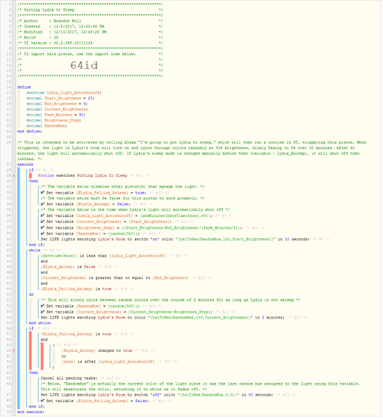Click the variable icon for $Lydia_Falling_Asleep = true
Viewport: 383px width, 419px height.
click(43, 194)
